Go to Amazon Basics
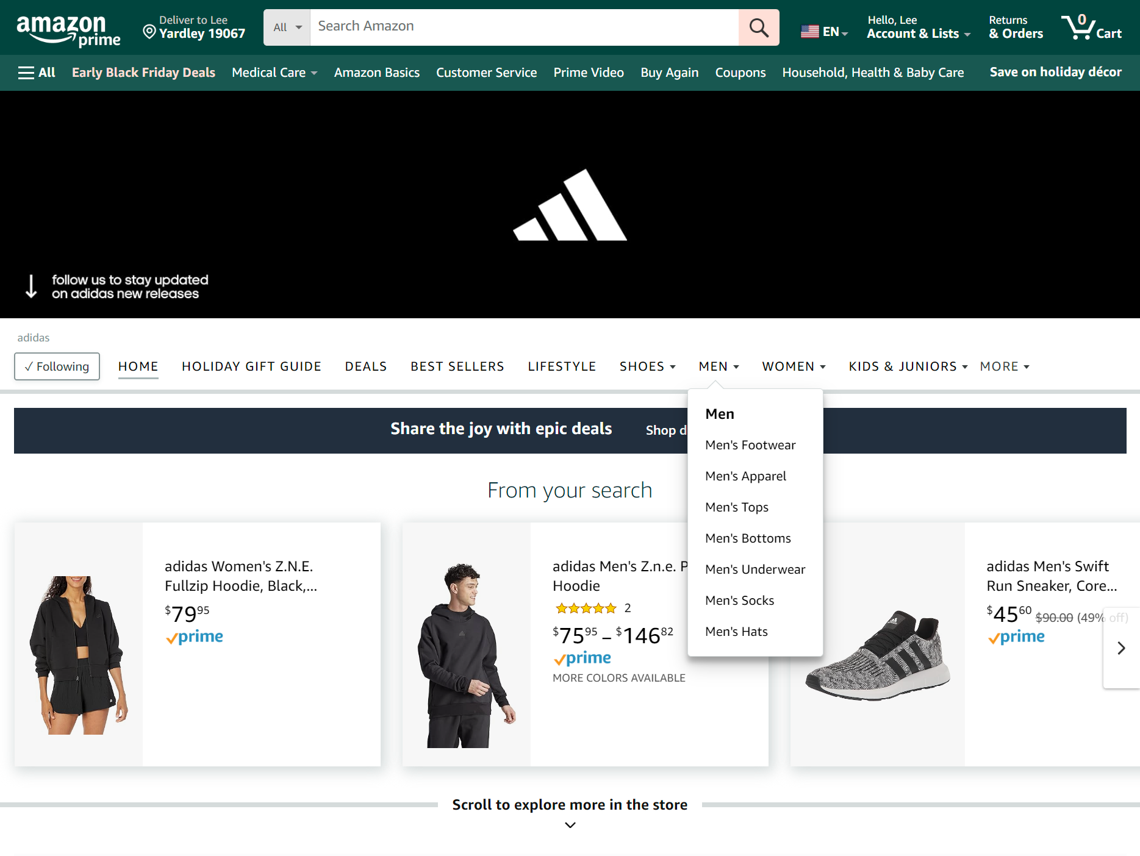 point(376,73)
